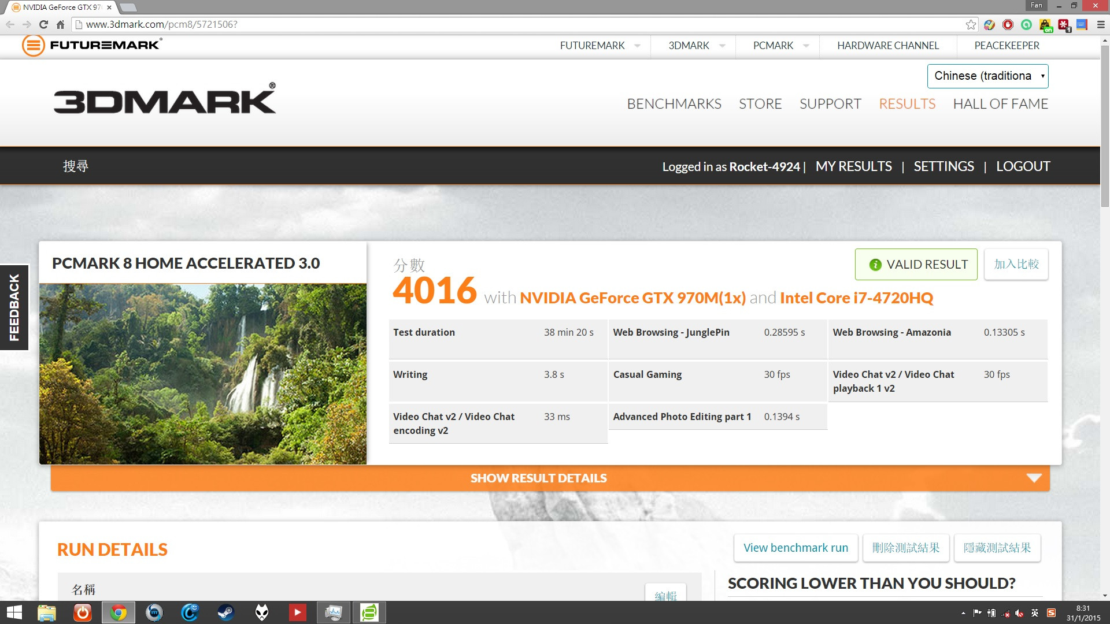1110x624 pixels.
Task: Click 隱藏測試結果 hide result button
Action: (x=997, y=548)
